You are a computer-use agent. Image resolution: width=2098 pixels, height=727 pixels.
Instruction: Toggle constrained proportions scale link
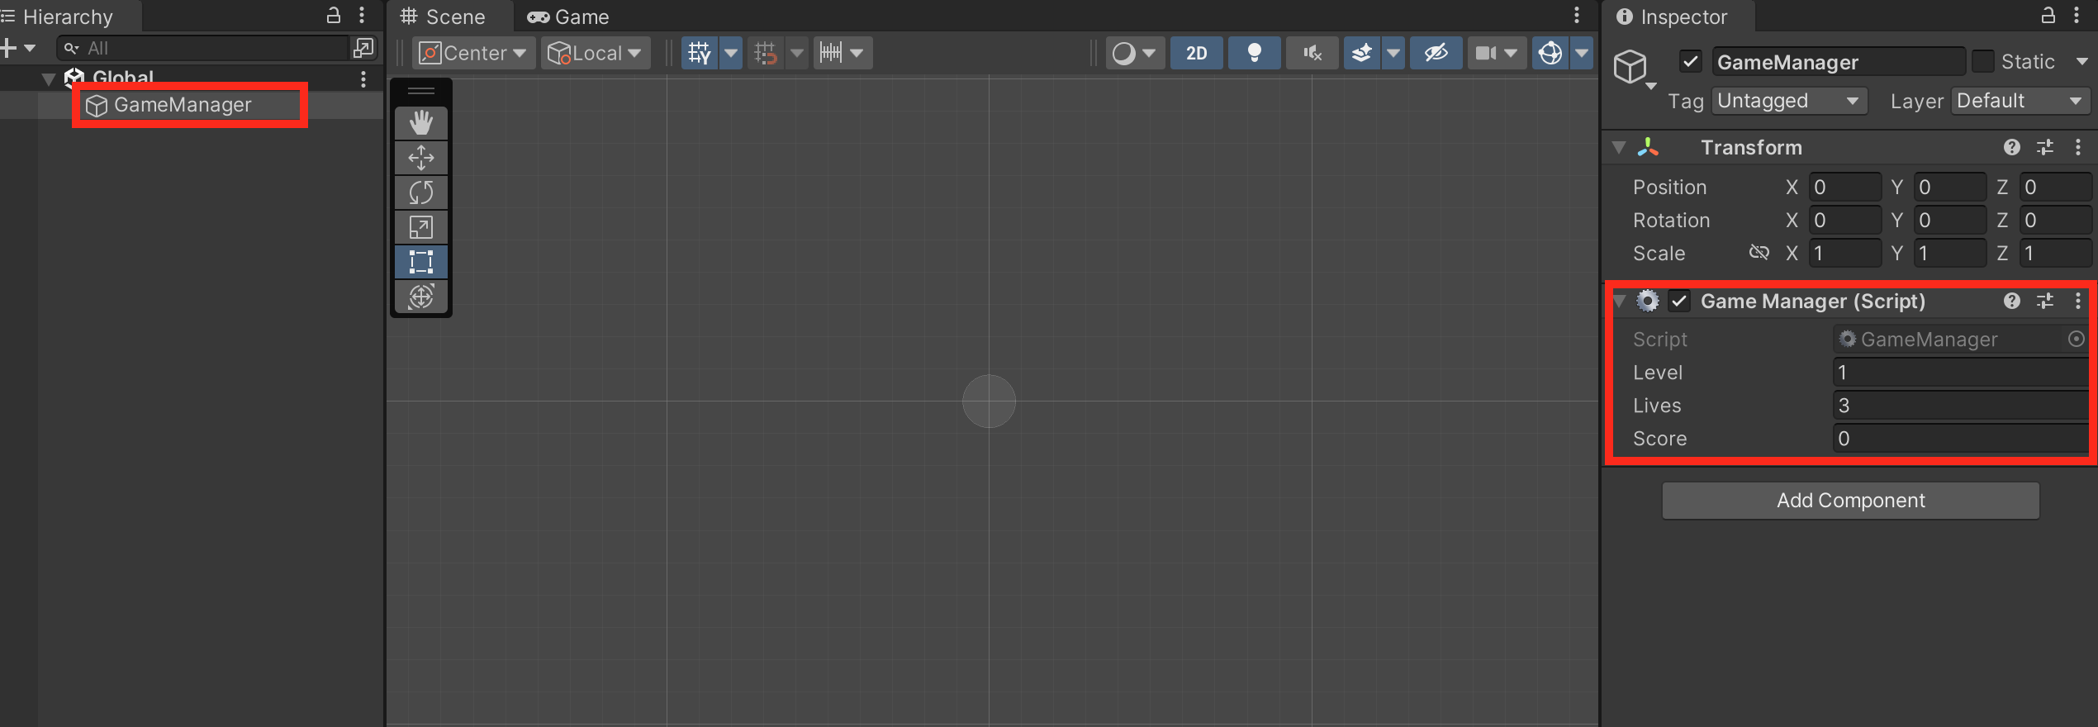[1759, 252]
